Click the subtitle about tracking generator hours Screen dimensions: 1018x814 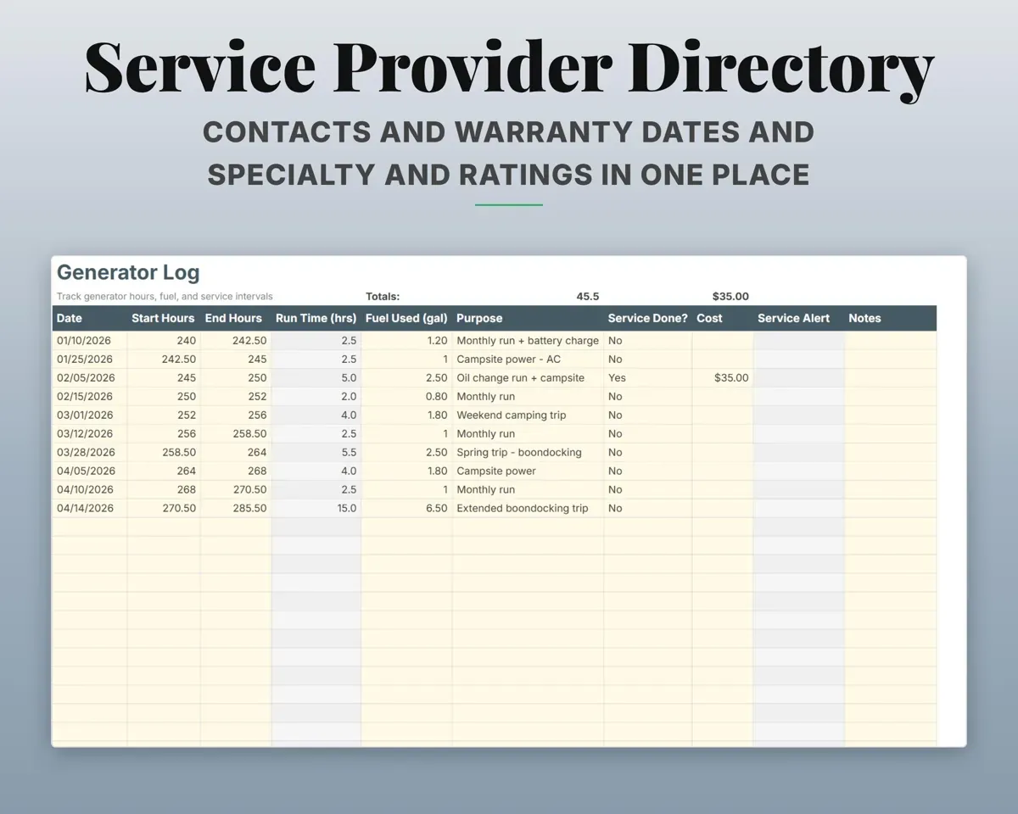pyautogui.click(x=165, y=296)
